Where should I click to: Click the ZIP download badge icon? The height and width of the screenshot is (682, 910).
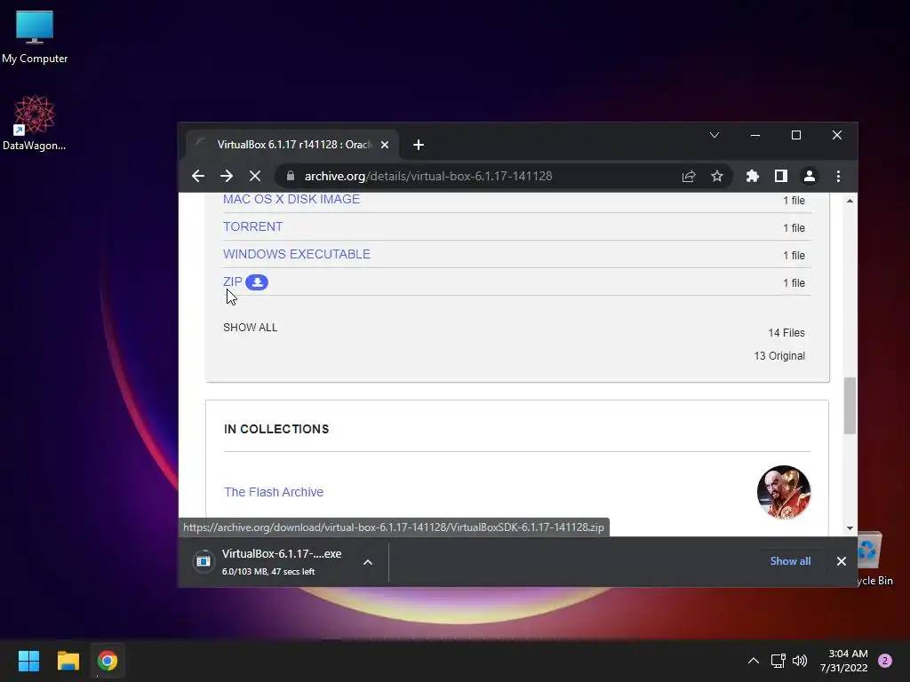pyautogui.click(x=257, y=282)
